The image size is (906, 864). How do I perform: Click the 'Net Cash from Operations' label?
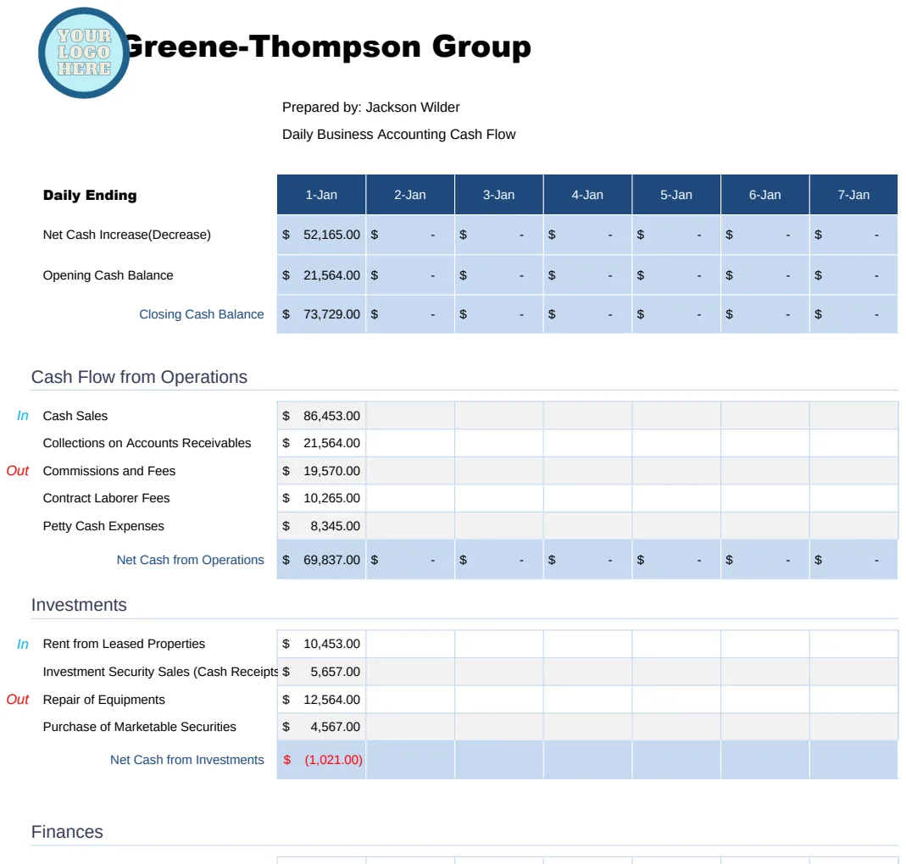(x=190, y=560)
